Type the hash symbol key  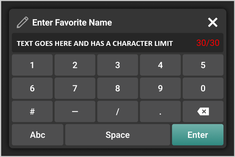pos(32,112)
